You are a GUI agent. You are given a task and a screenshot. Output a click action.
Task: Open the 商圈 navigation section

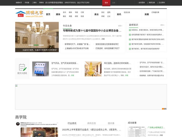pyautogui.click(x=147, y=14)
